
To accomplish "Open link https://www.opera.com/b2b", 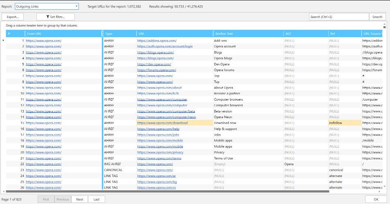I will 158,94.
